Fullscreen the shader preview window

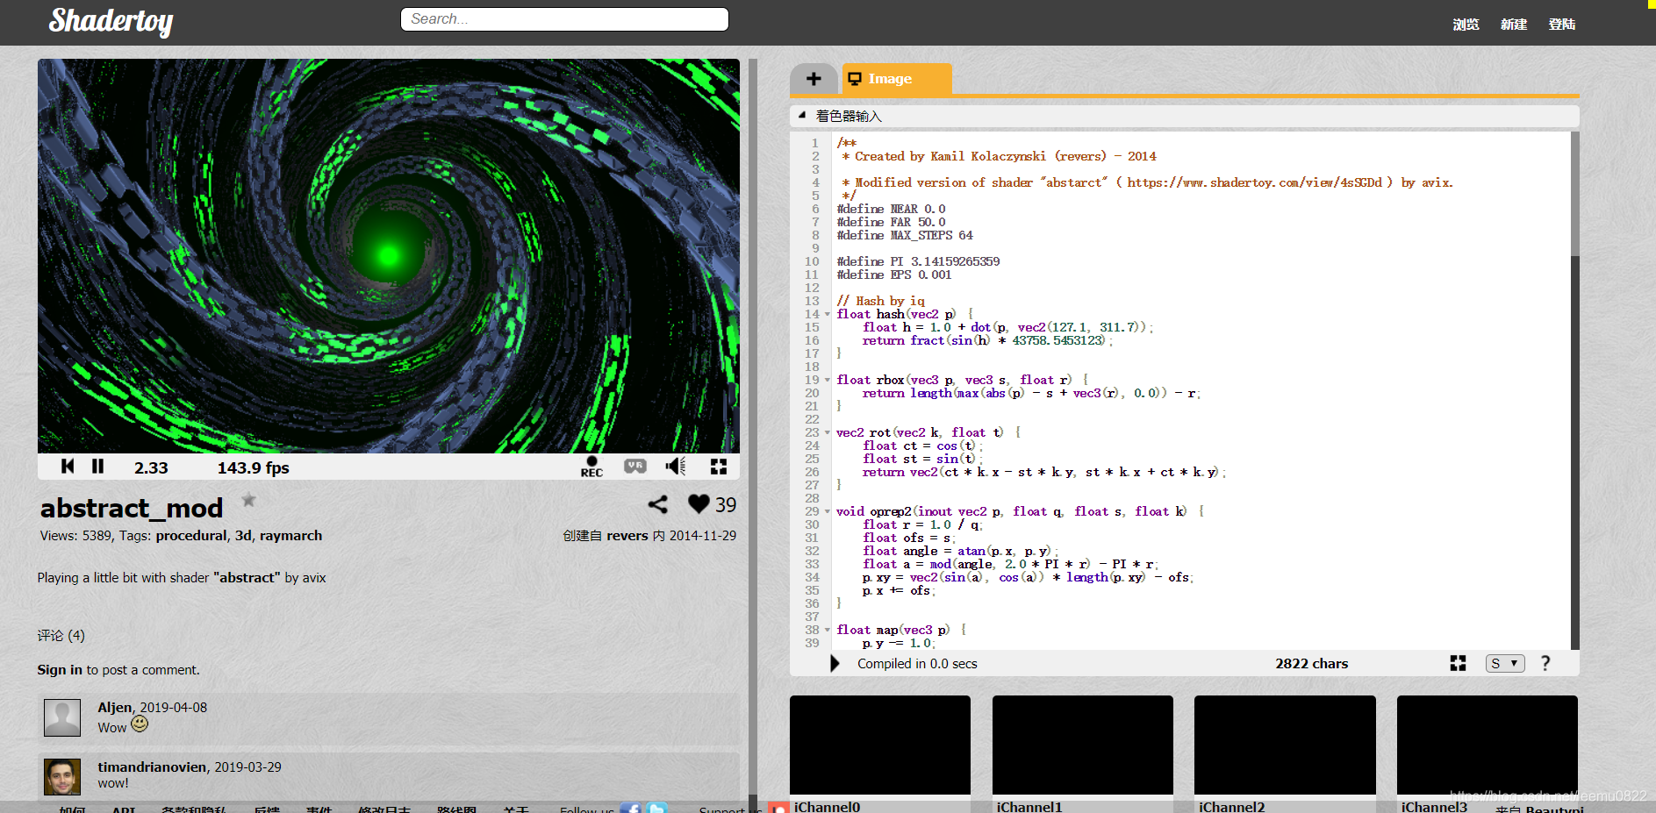(x=719, y=467)
